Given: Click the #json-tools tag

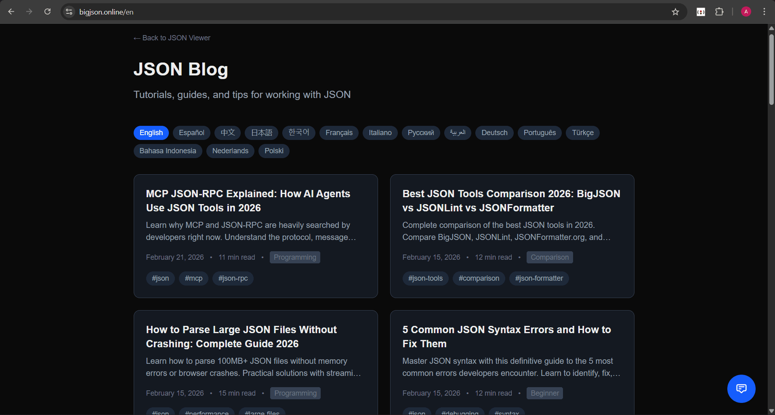Looking at the screenshot, I should pos(425,278).
